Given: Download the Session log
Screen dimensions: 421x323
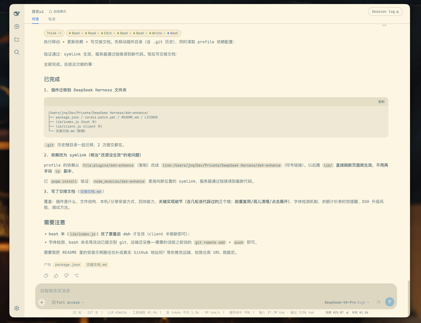Looking at the screenshot, I should (385, 12).
